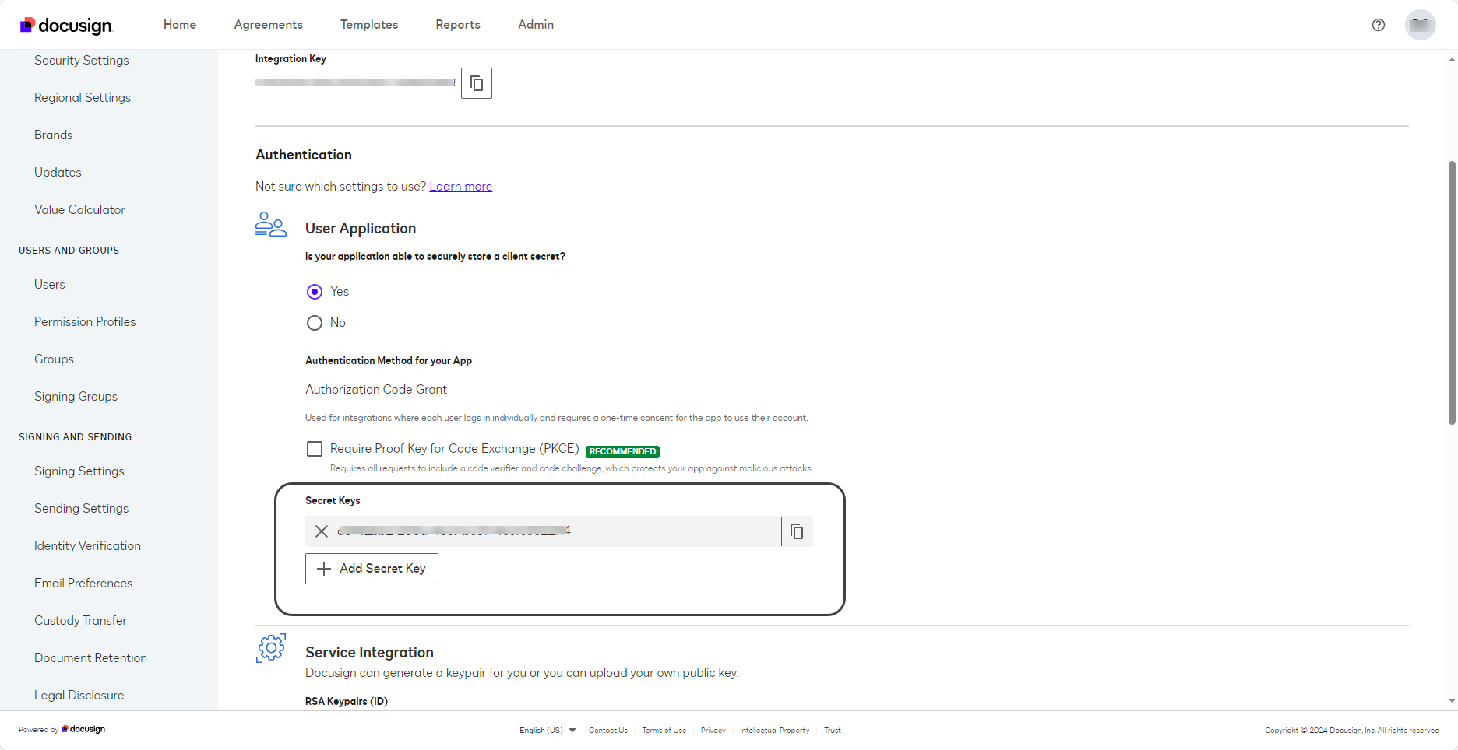Select No for securely storing client secret
Image resolution: width=1458 pixels, height=750 pixels.
tap(315, 323)
